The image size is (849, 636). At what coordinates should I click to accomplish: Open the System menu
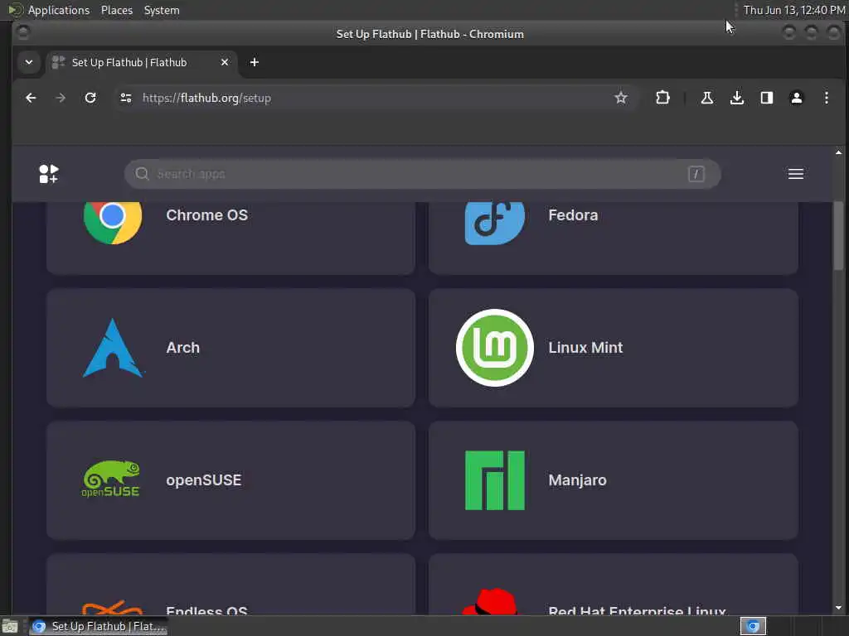162,10
